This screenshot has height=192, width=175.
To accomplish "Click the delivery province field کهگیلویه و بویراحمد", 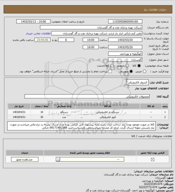I will point(125,54).
